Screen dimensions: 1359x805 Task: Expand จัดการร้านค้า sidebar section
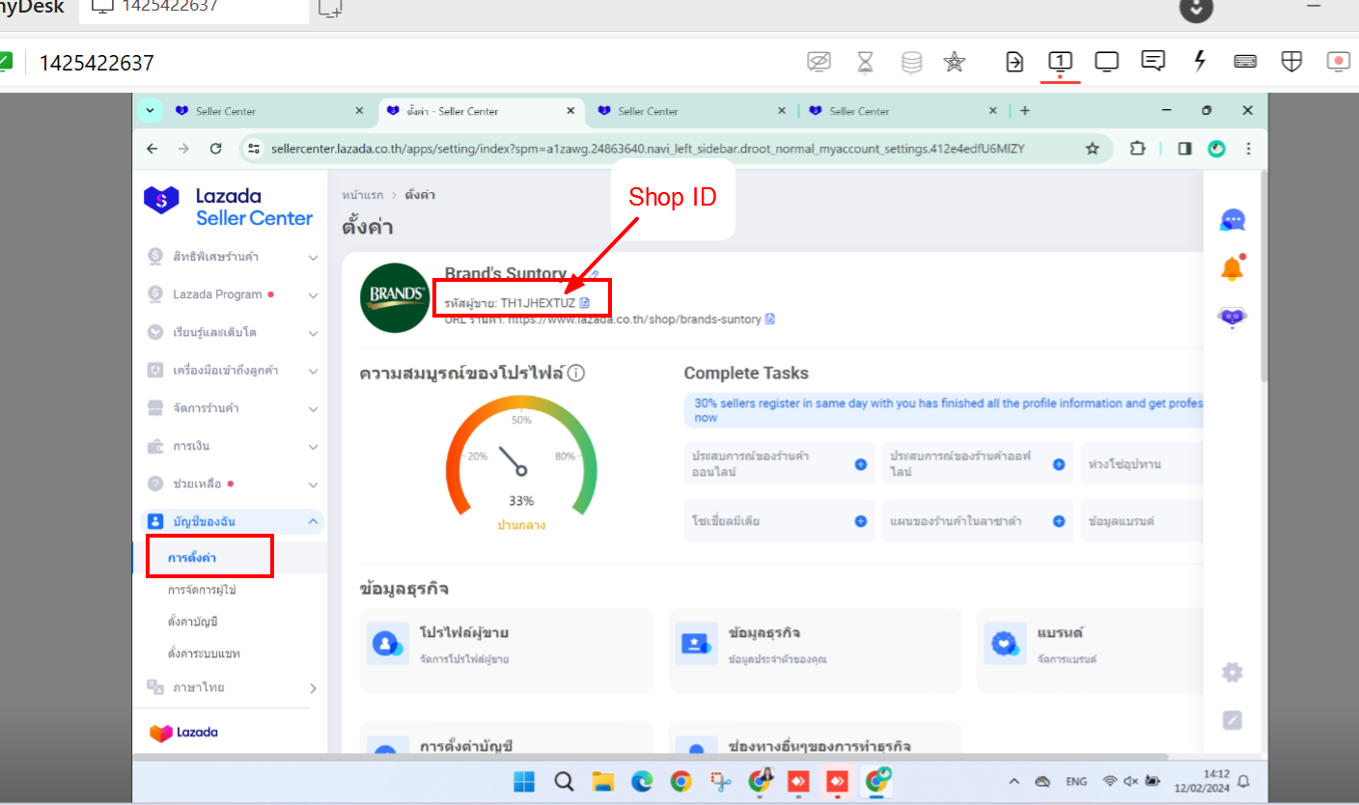[x=233, y=408]
